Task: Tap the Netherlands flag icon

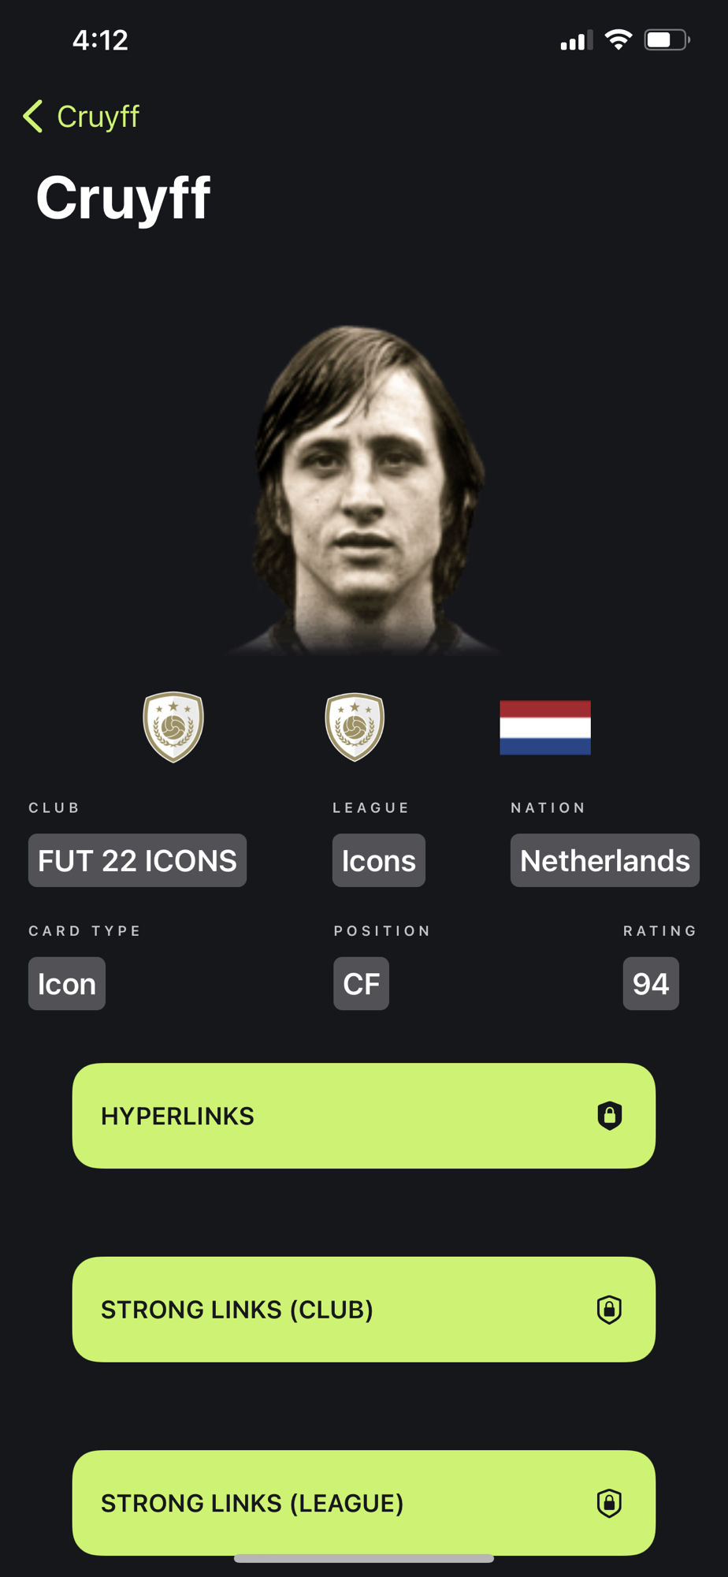Action: [x=545, y=728]
